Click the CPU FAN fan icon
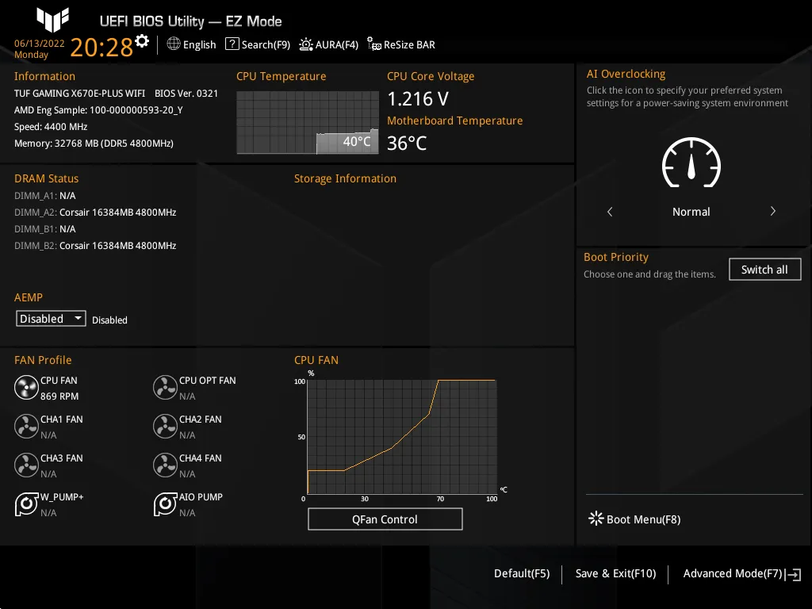Viewport: 812px width, 609px height. (x=26, y=388)
